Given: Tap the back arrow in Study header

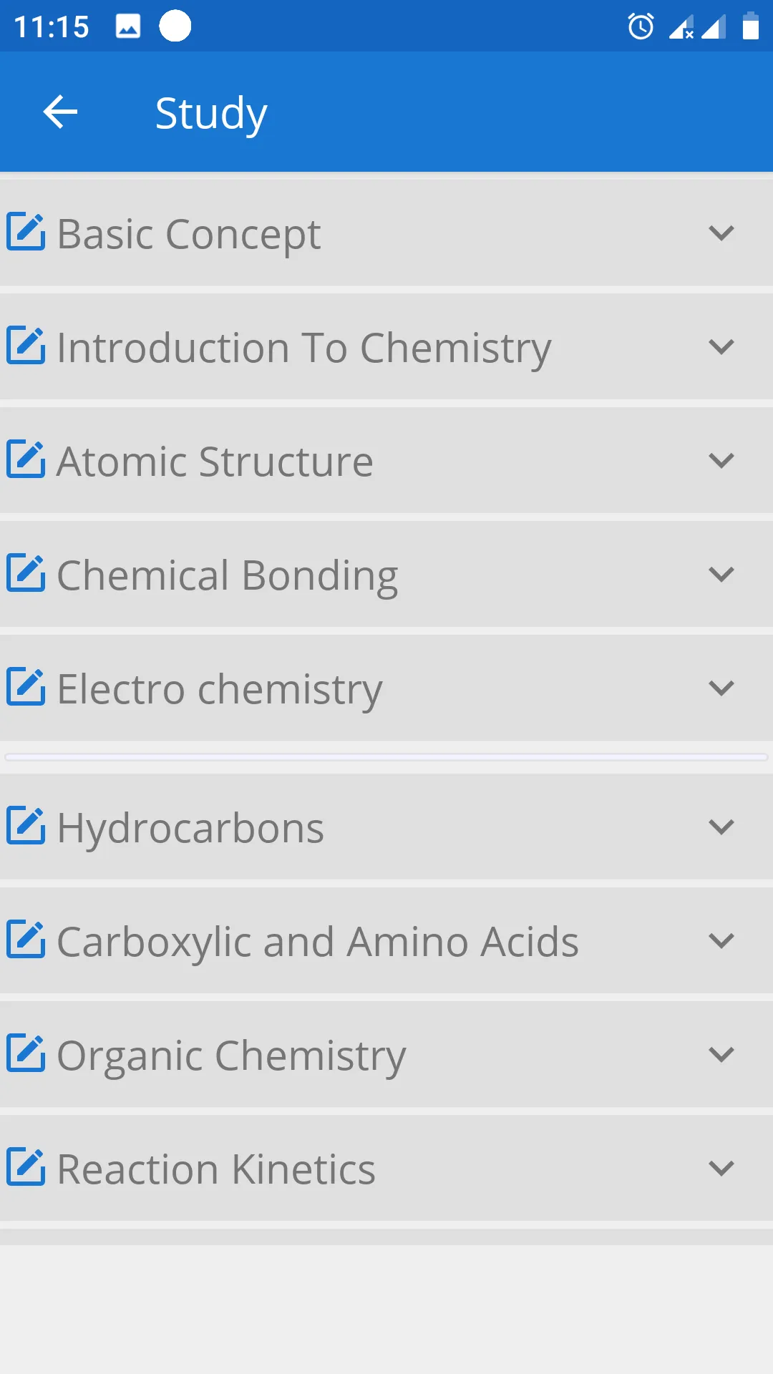Looking at the screenshot, I should click(x=60, y=112).
